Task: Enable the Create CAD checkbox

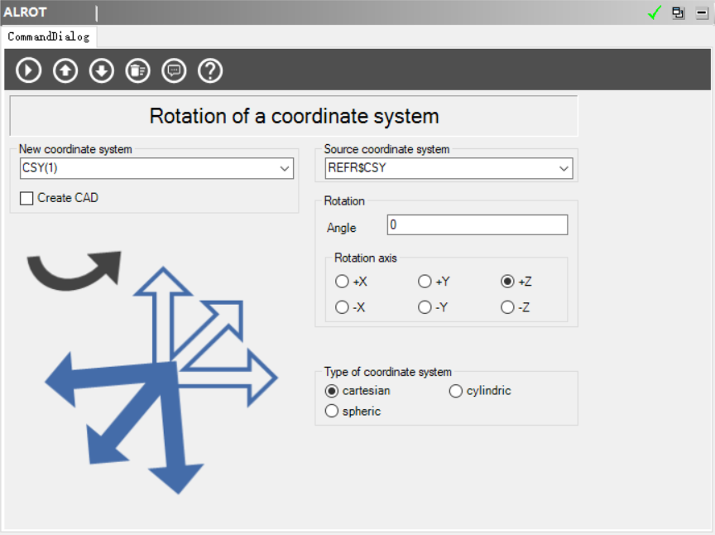Action: (x=27, y=198)
